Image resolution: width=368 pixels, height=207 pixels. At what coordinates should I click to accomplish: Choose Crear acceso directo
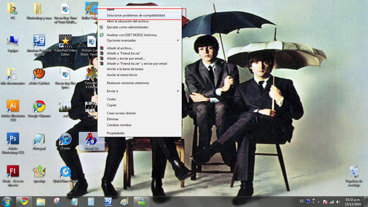pyautogui.click(x=140, y=113)
